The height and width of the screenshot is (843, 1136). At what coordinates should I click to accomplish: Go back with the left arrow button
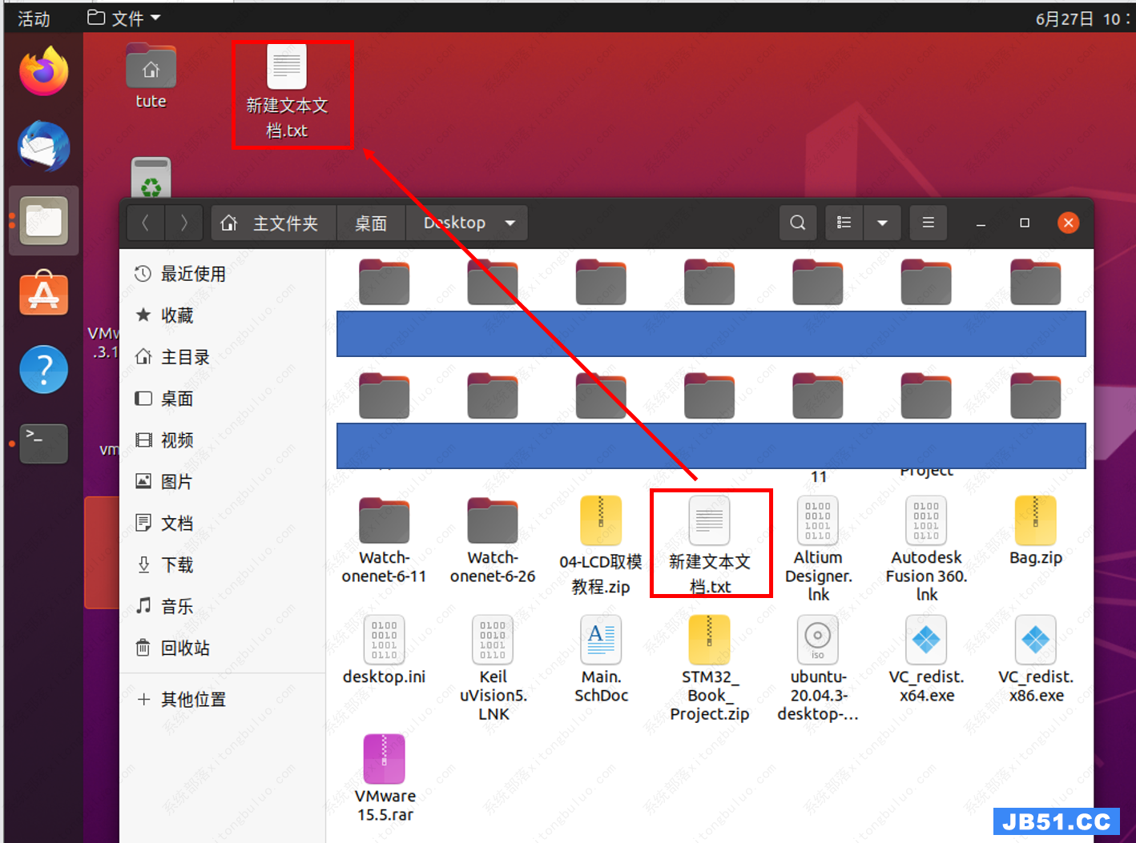146,223
